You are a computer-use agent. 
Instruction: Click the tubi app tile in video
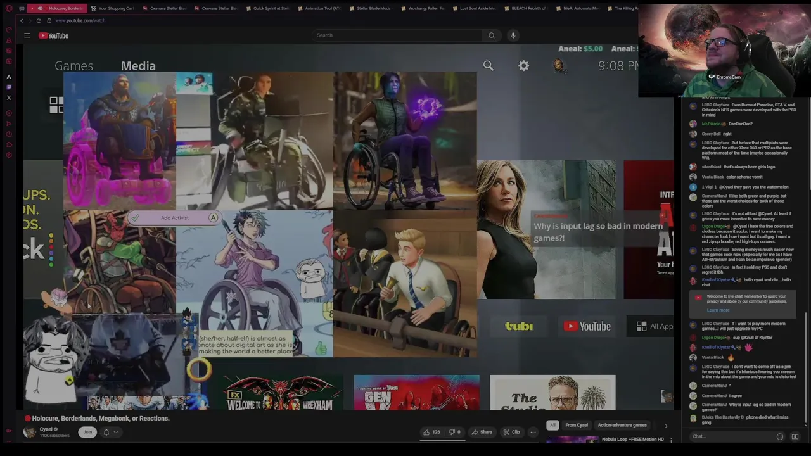(519, 326)
